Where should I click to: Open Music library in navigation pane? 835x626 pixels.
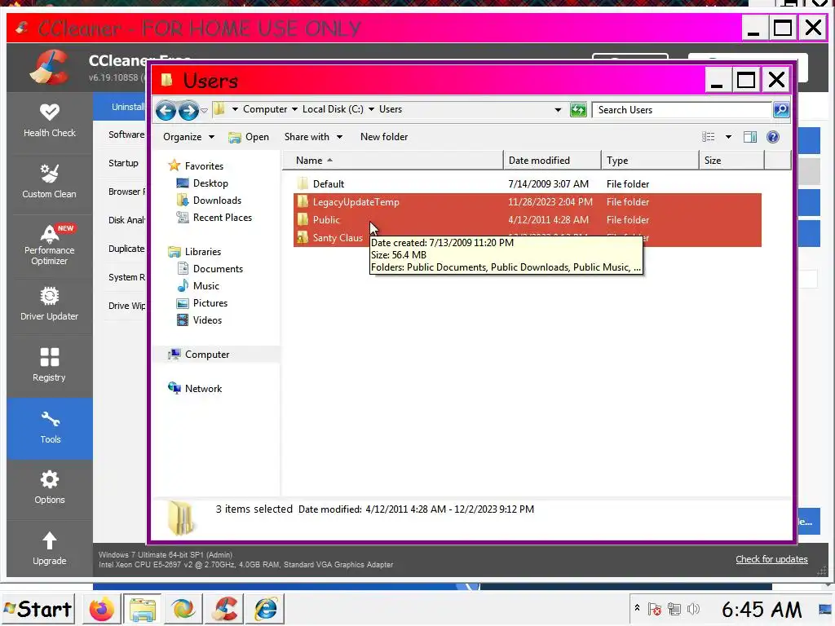point(206,286)
